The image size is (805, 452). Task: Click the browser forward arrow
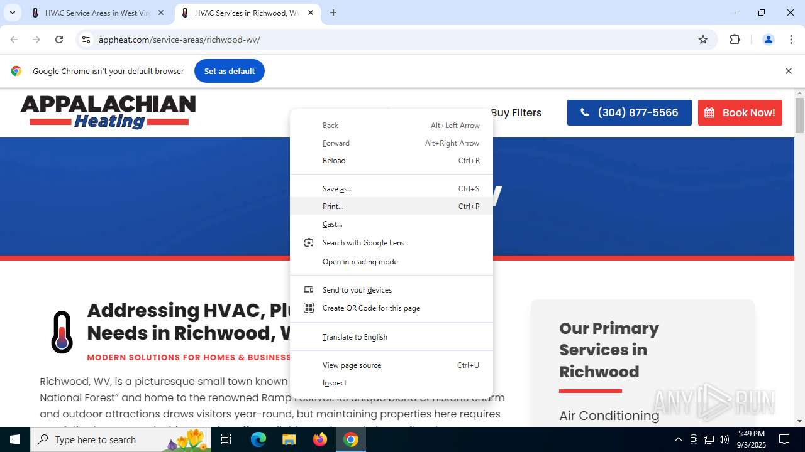tap(36, 40)
